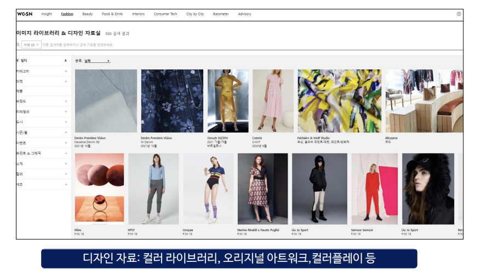Viewport: 487px width, 275px height.
Task: Open the help icon at top right
Action: click(x=459, y=14)
